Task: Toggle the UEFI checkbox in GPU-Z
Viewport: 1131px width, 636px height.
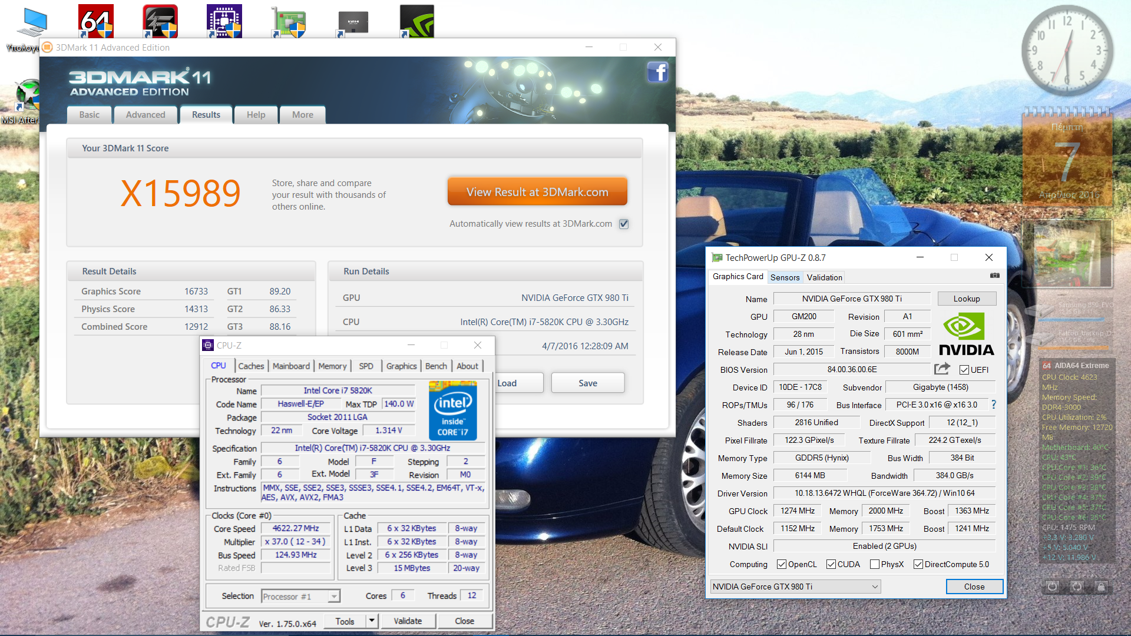Action: [x=964, y=370]
